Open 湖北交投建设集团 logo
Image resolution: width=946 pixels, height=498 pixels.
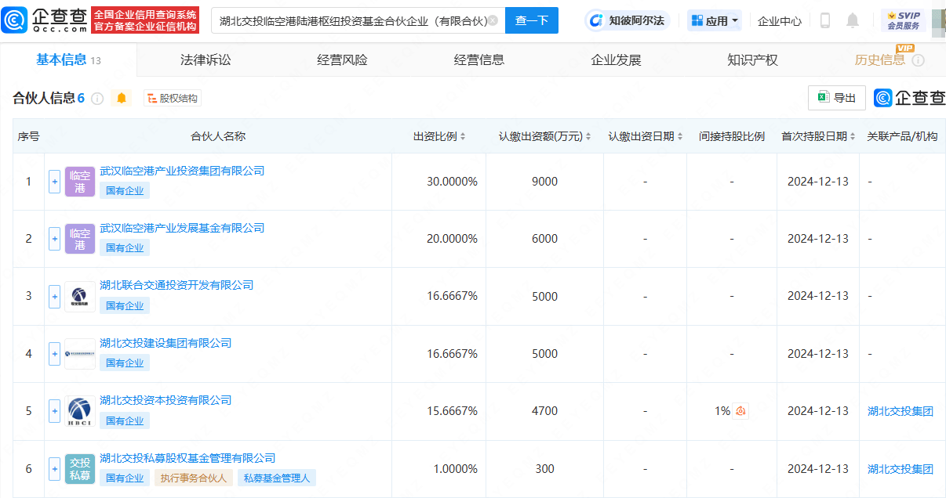[80, 354]
